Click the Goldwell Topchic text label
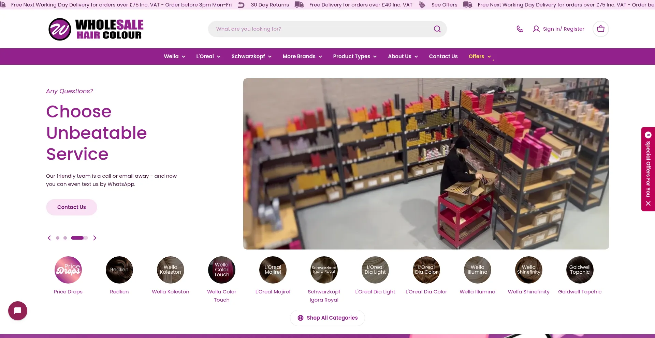The width and height of the screenshot is (655, 338). [580, 292]
